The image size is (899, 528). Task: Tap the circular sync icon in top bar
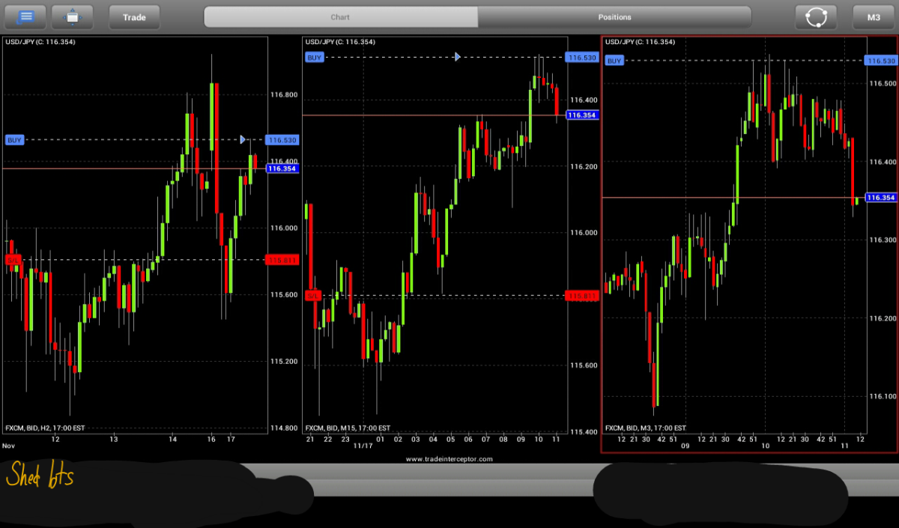tap(816, 16)
